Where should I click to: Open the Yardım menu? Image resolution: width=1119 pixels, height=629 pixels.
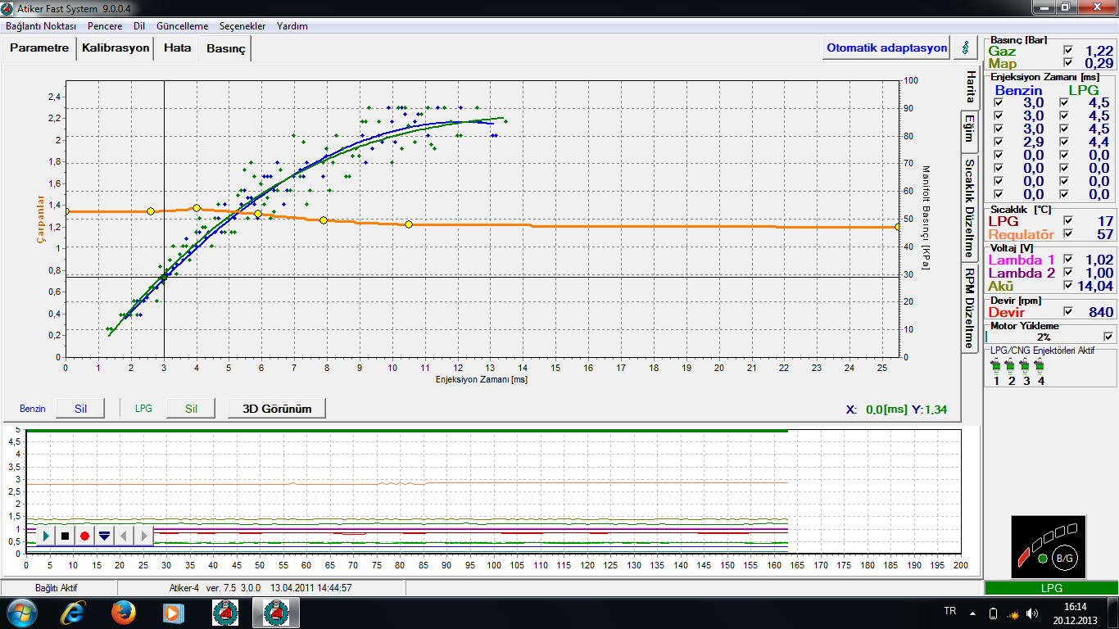click(292, 26)
